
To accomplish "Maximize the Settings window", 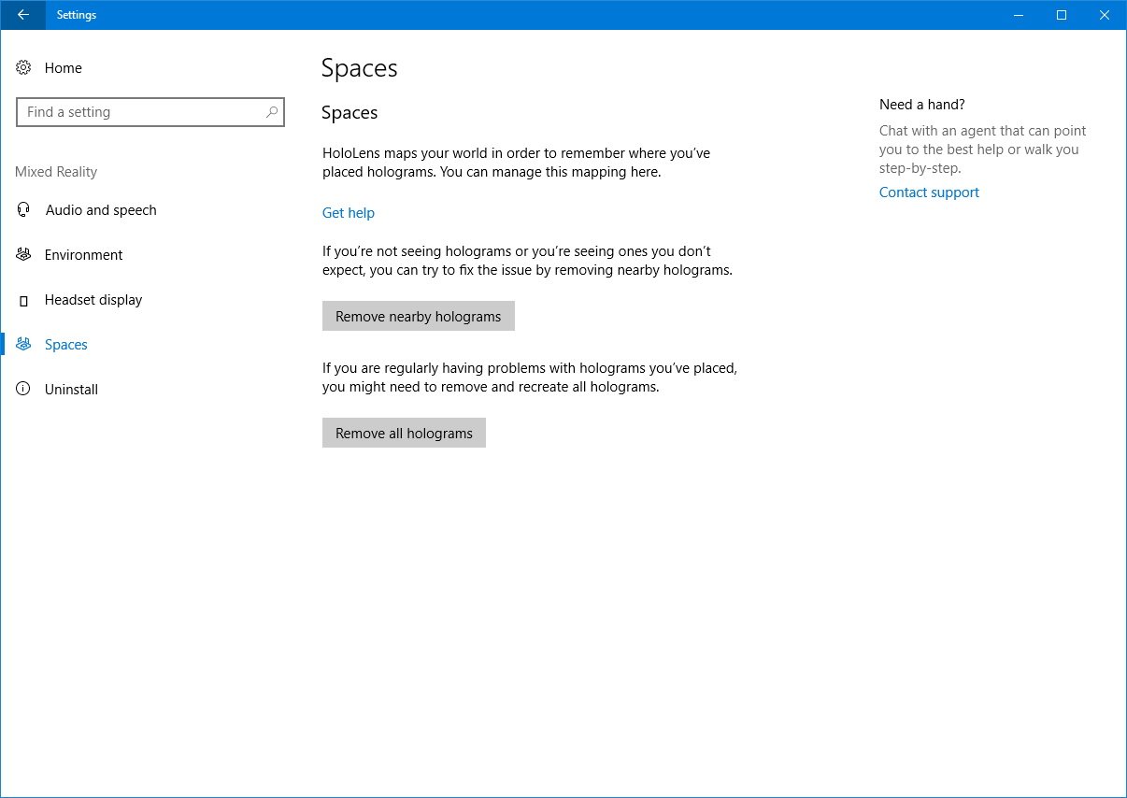I will pyautogui.click(x=1062, y=15).
